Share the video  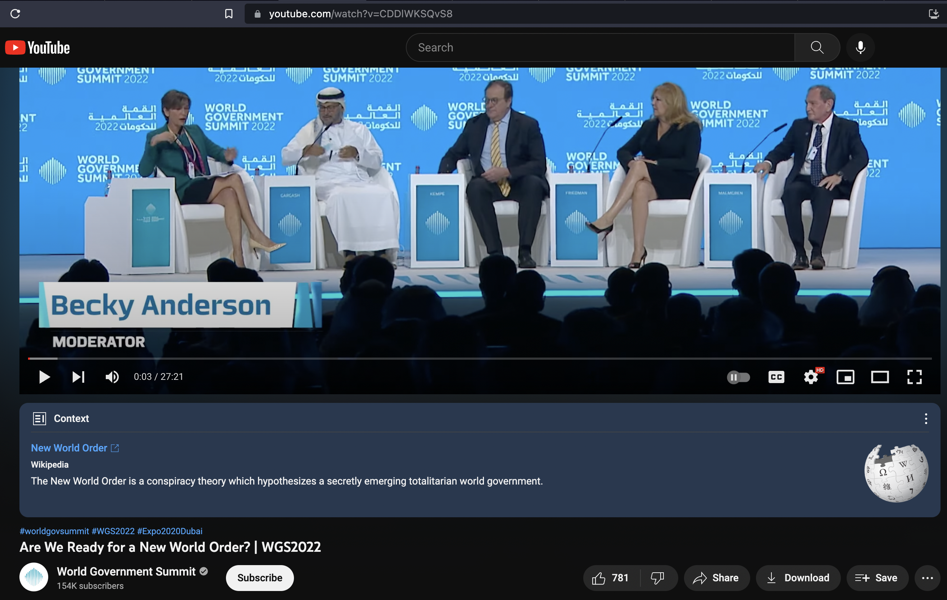coord(716,578)
